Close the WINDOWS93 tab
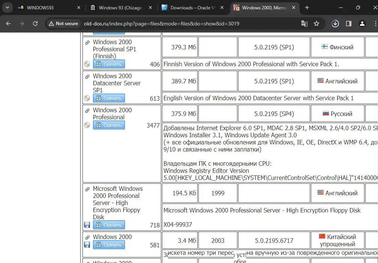Image resolution: width=378 pixels, height=263 pixels. (79, 8)
